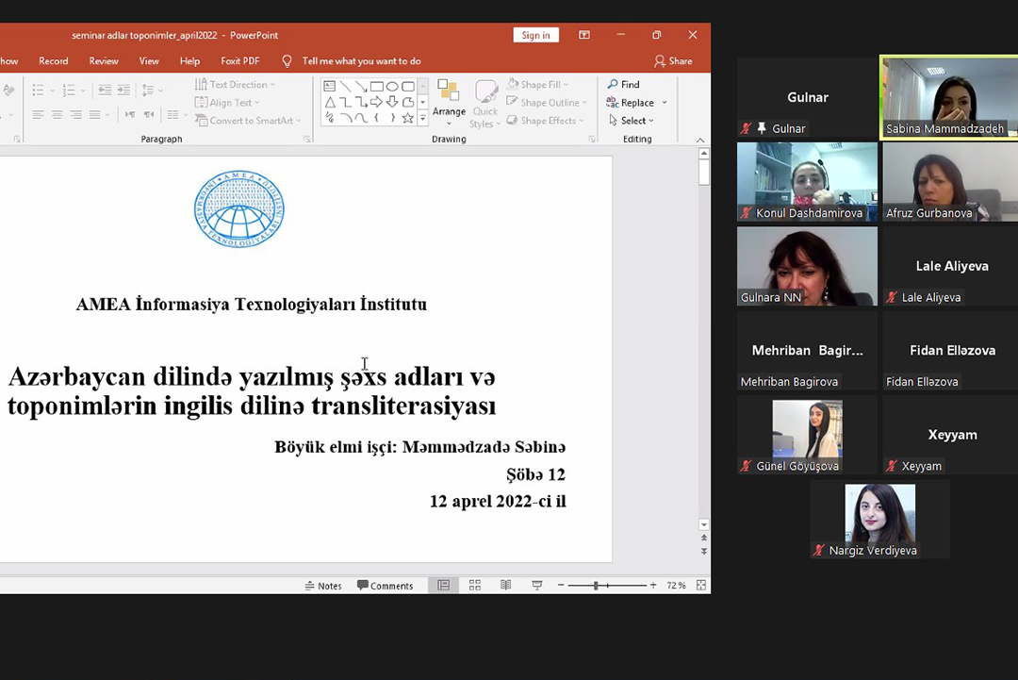This screenshot has width=1018, height=680.
Task: Toggle the Notes pane
Action: (x=323, y=586)
